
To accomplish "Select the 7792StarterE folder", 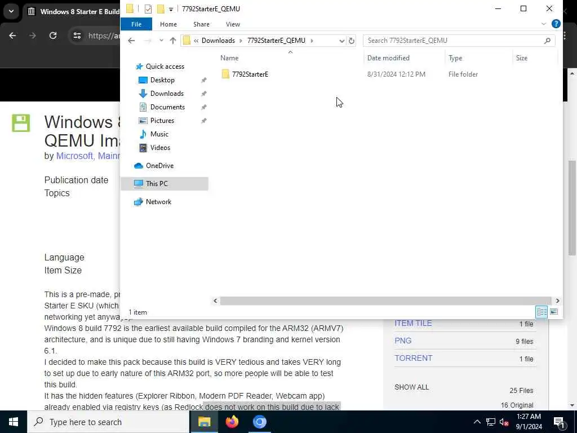I will (250, 74).
